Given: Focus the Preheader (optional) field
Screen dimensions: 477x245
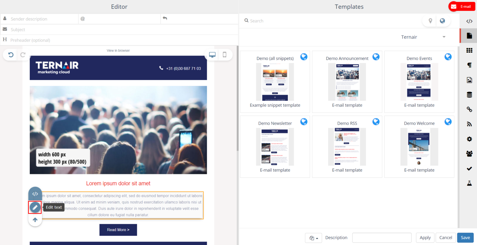Looking at the screenshot, I should tap(119, 40).
